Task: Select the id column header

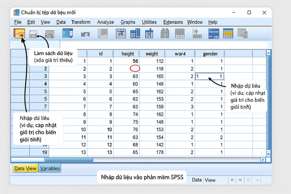Action: (100, 54)
